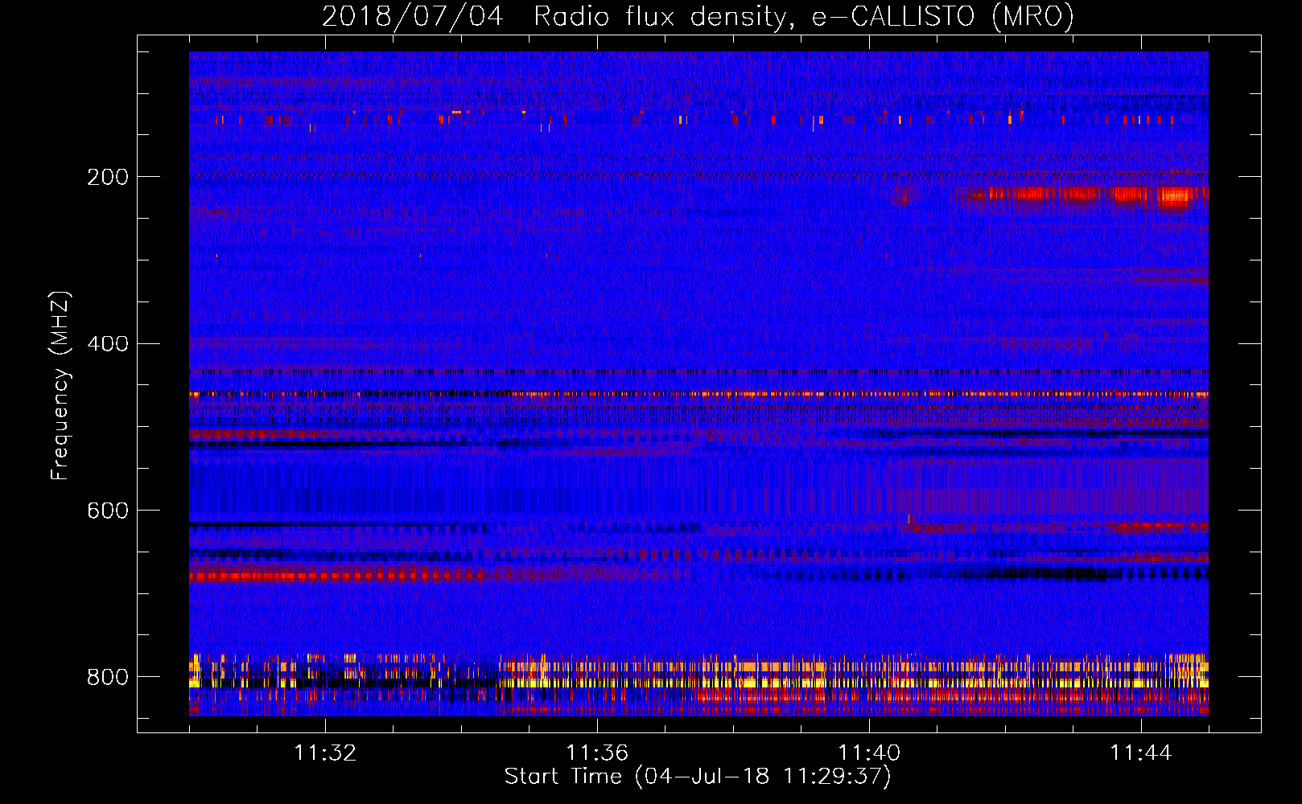Click the 400 frequency tick label
The height and width of the screenshot is (804, 1302).
point(108,344)
